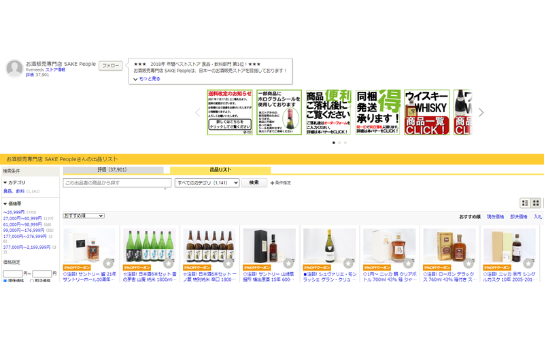Viewport: 544px width, 340px height.
Task: Show next banner carousel arrow
Action: pyautogui.click(x=481, y=112)
